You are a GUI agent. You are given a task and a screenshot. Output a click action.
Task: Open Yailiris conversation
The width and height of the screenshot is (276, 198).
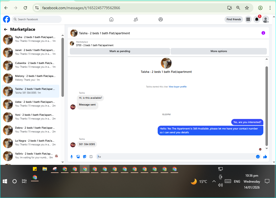(x=30, y=156)
